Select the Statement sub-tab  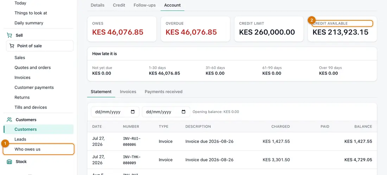point(101,92)
